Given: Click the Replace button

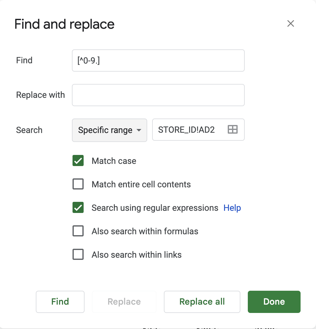Looking at the screenshot, I should (x=124, y=302).
